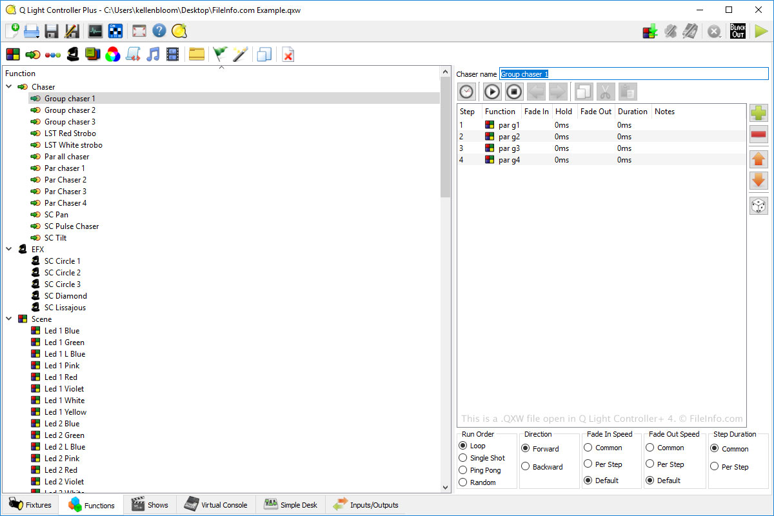Select Ping Pong run order

point(479,470)
